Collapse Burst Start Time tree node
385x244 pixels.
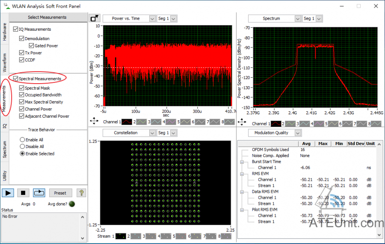(242, 162)
